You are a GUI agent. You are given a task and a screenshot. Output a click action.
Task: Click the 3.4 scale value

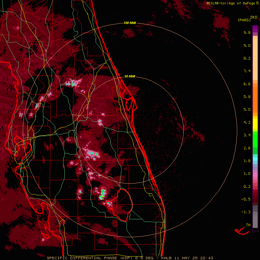(247, 135)
